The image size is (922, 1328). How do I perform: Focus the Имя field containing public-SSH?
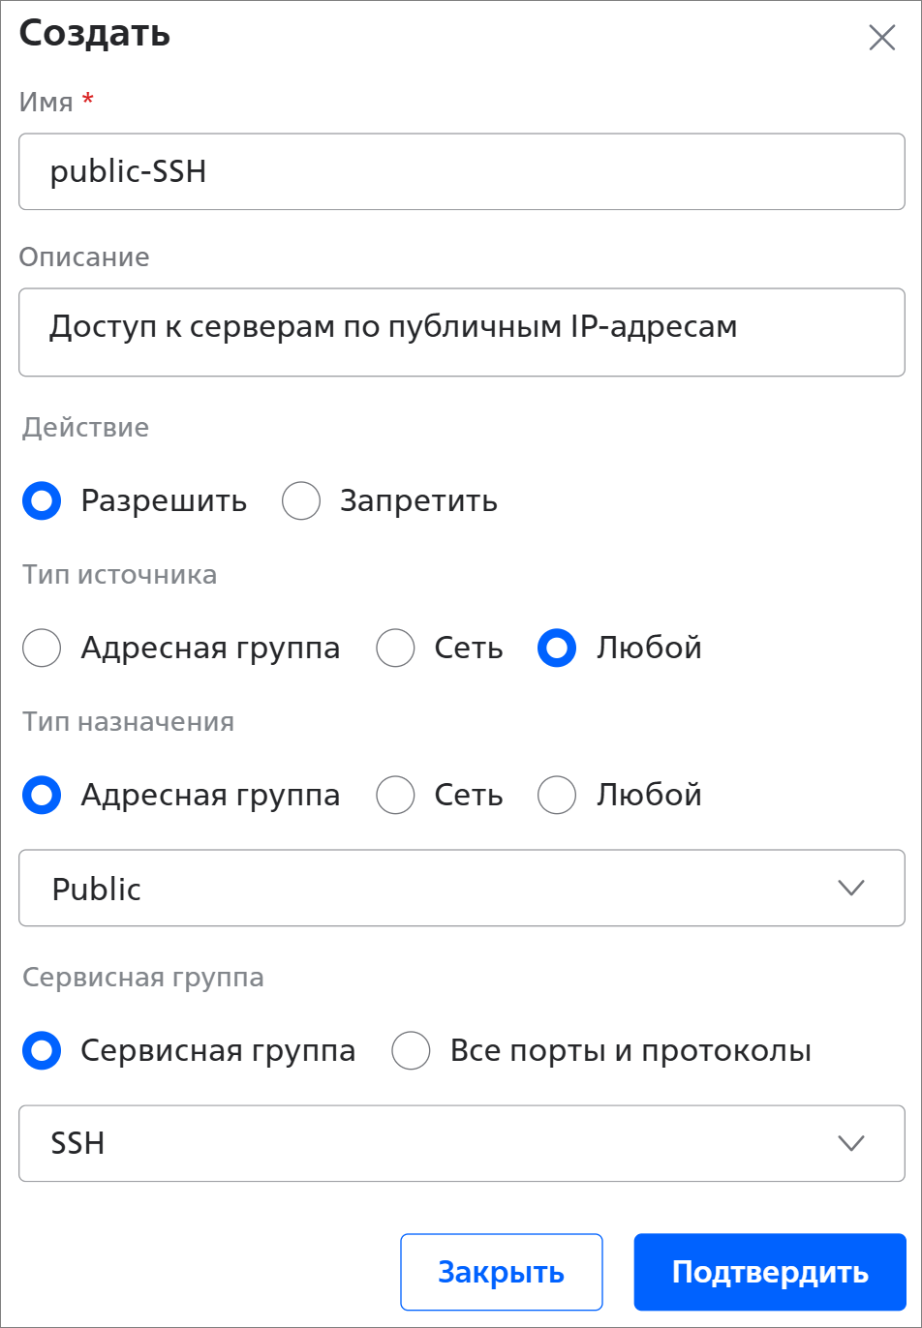point(461,171)
